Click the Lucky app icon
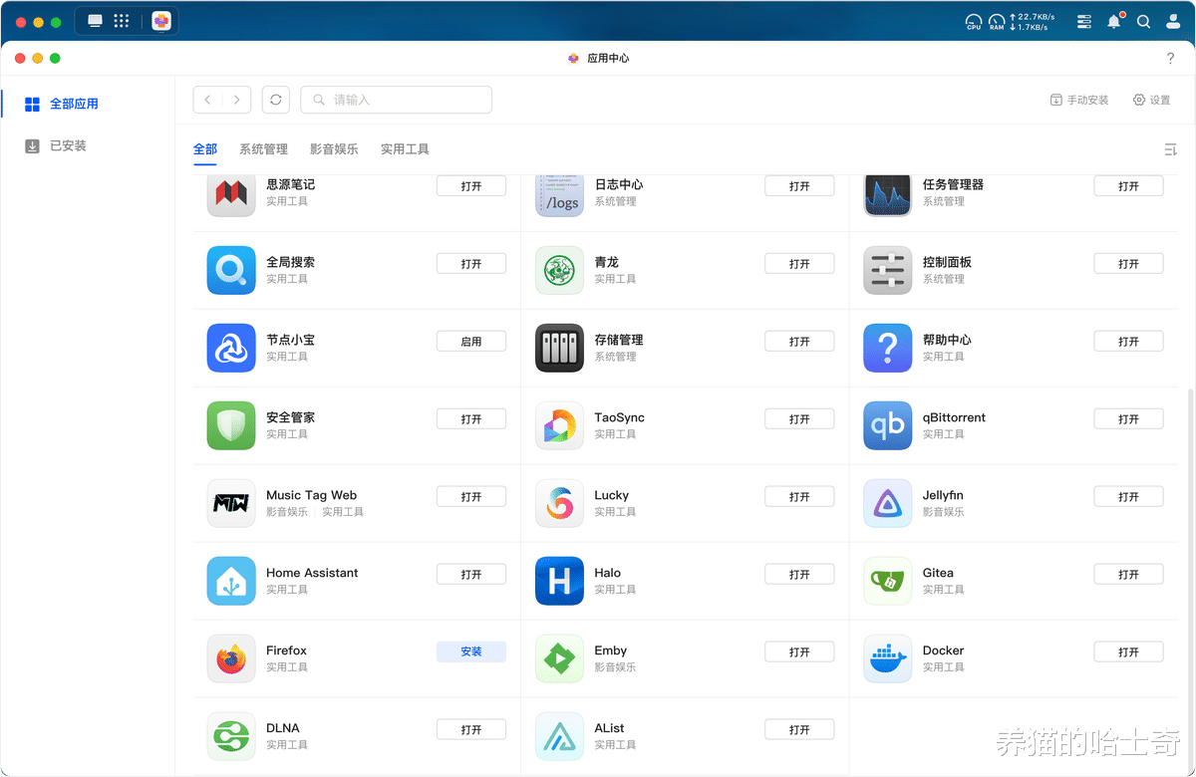Screen dimensions: 1196x777 coord(559,504)
